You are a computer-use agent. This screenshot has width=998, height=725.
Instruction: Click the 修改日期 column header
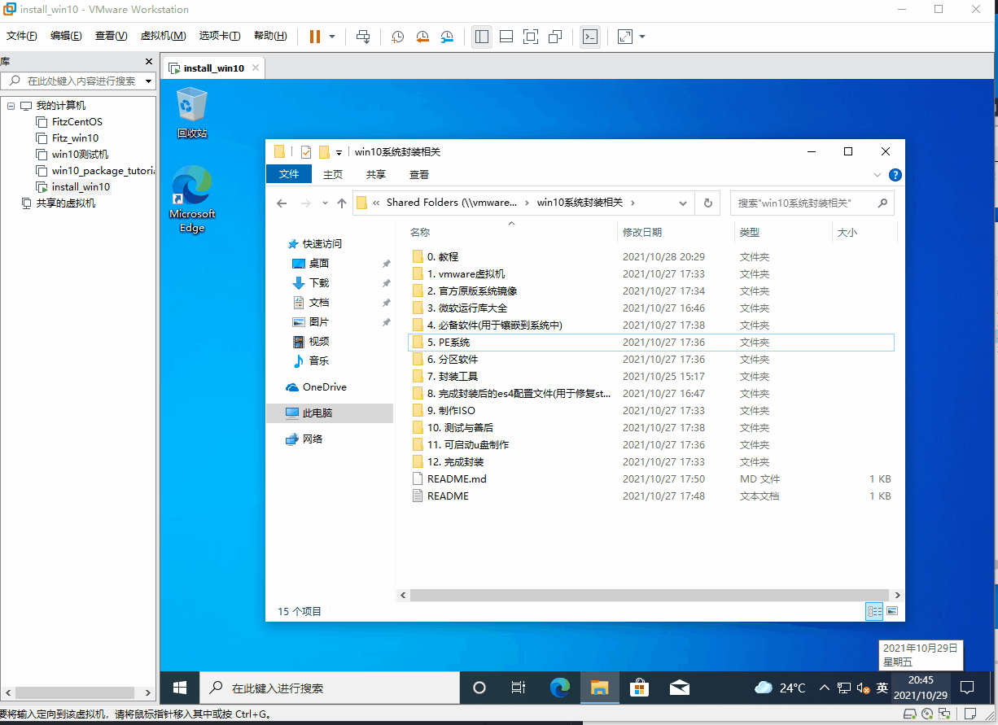coord(642,233)
